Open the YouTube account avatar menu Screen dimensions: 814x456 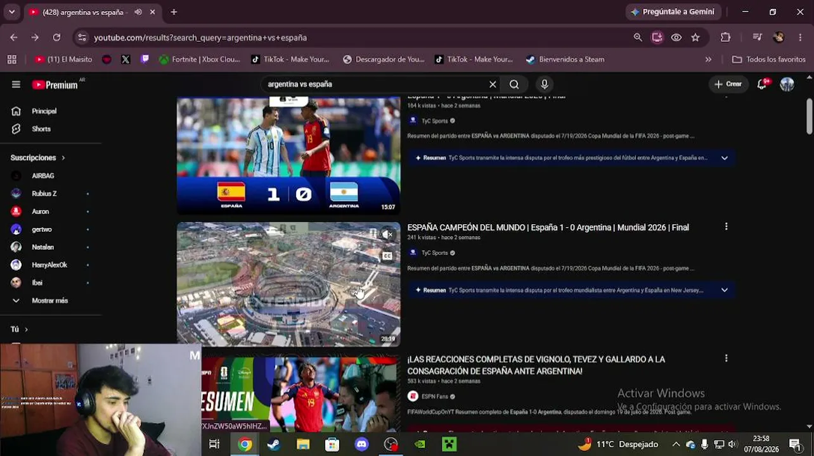[x=787, y=84]
